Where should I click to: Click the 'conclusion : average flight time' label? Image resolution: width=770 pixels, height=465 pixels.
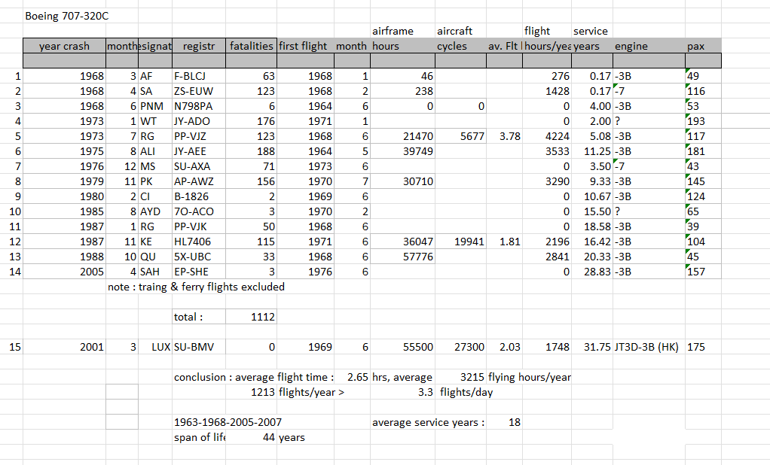pyautogui.click(x=254, y=377)
